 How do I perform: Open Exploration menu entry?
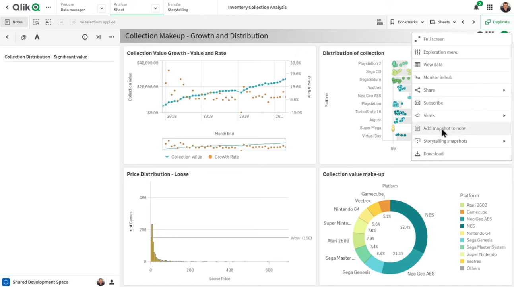pyautogui.click(x=462, y=52)
